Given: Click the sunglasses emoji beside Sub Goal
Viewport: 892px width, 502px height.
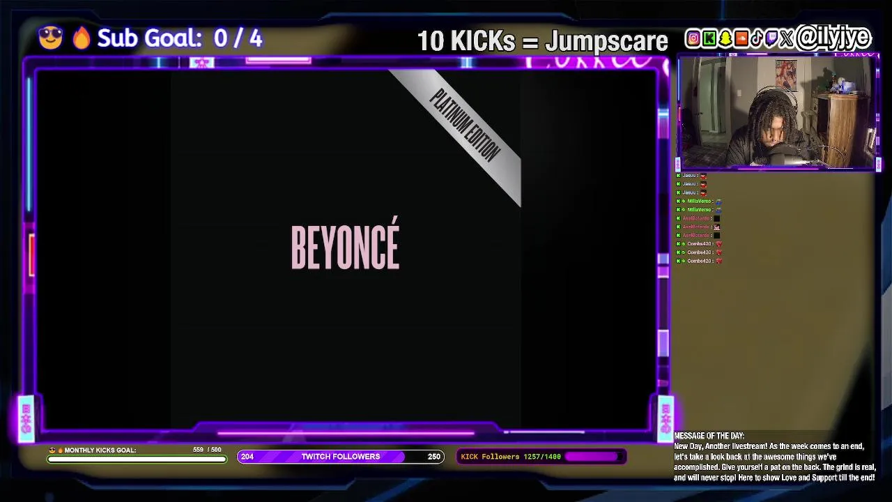Looking at the screenshot, I should [x=51, y=37].
